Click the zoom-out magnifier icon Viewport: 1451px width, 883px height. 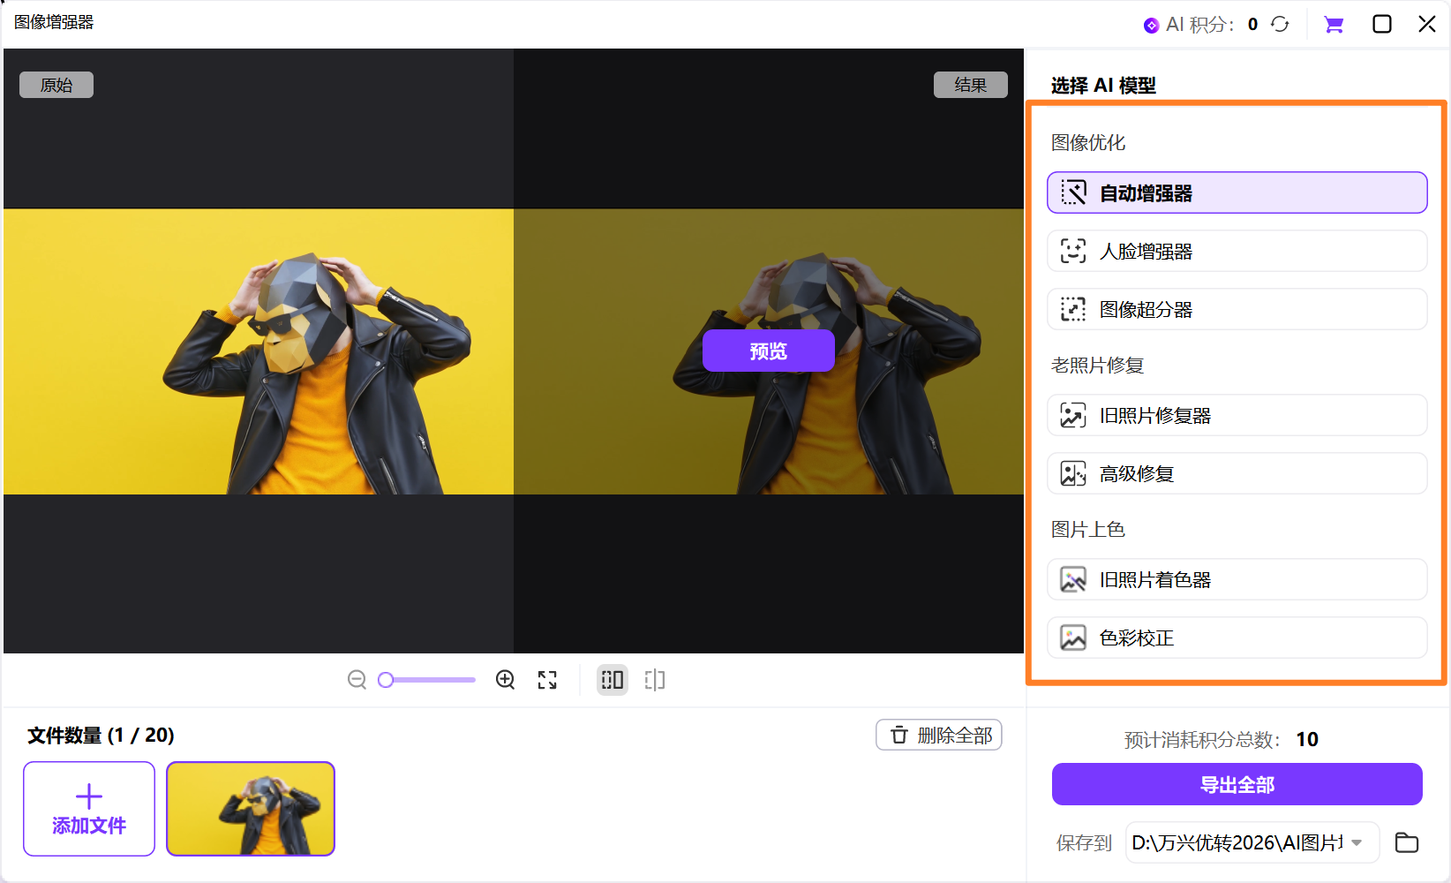click(357, 680)
